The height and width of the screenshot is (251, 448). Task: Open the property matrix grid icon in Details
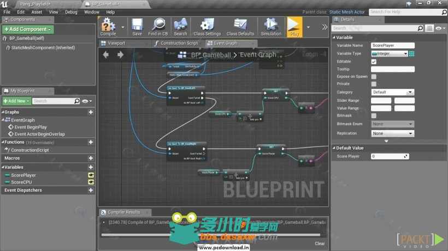pyautogui.click(x=429, y=28)
